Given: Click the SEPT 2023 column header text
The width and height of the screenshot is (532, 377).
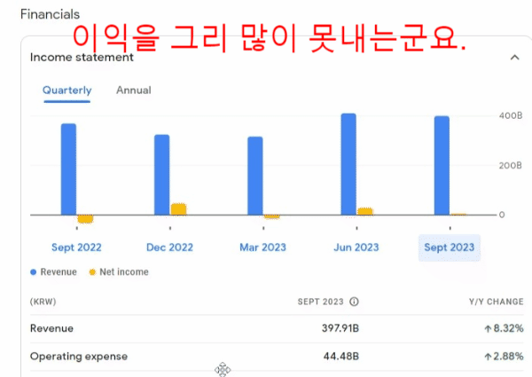Looking at the screenshot, I should [x=321, y=302].
